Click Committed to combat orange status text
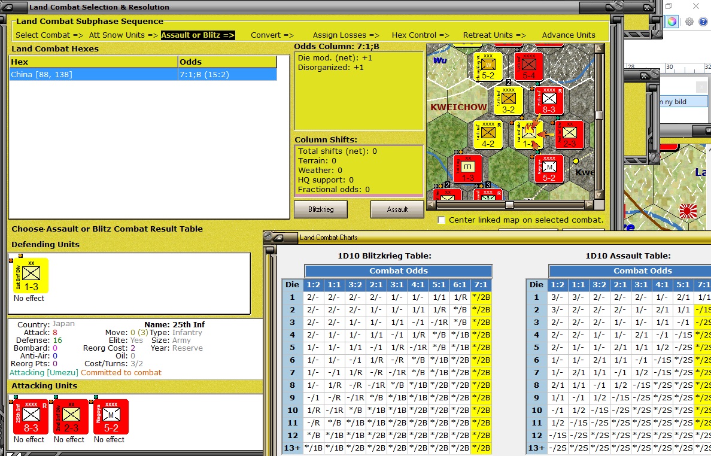Screen dimensions: 711x456 pos(121,373)
